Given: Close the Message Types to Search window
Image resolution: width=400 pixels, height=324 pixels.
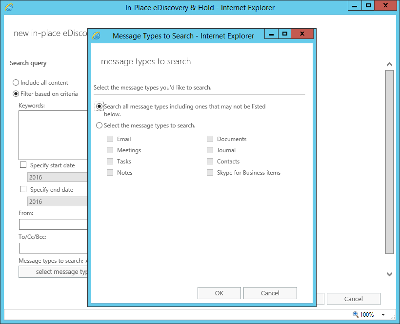Looking at the screenshot, I should (302, 34).
